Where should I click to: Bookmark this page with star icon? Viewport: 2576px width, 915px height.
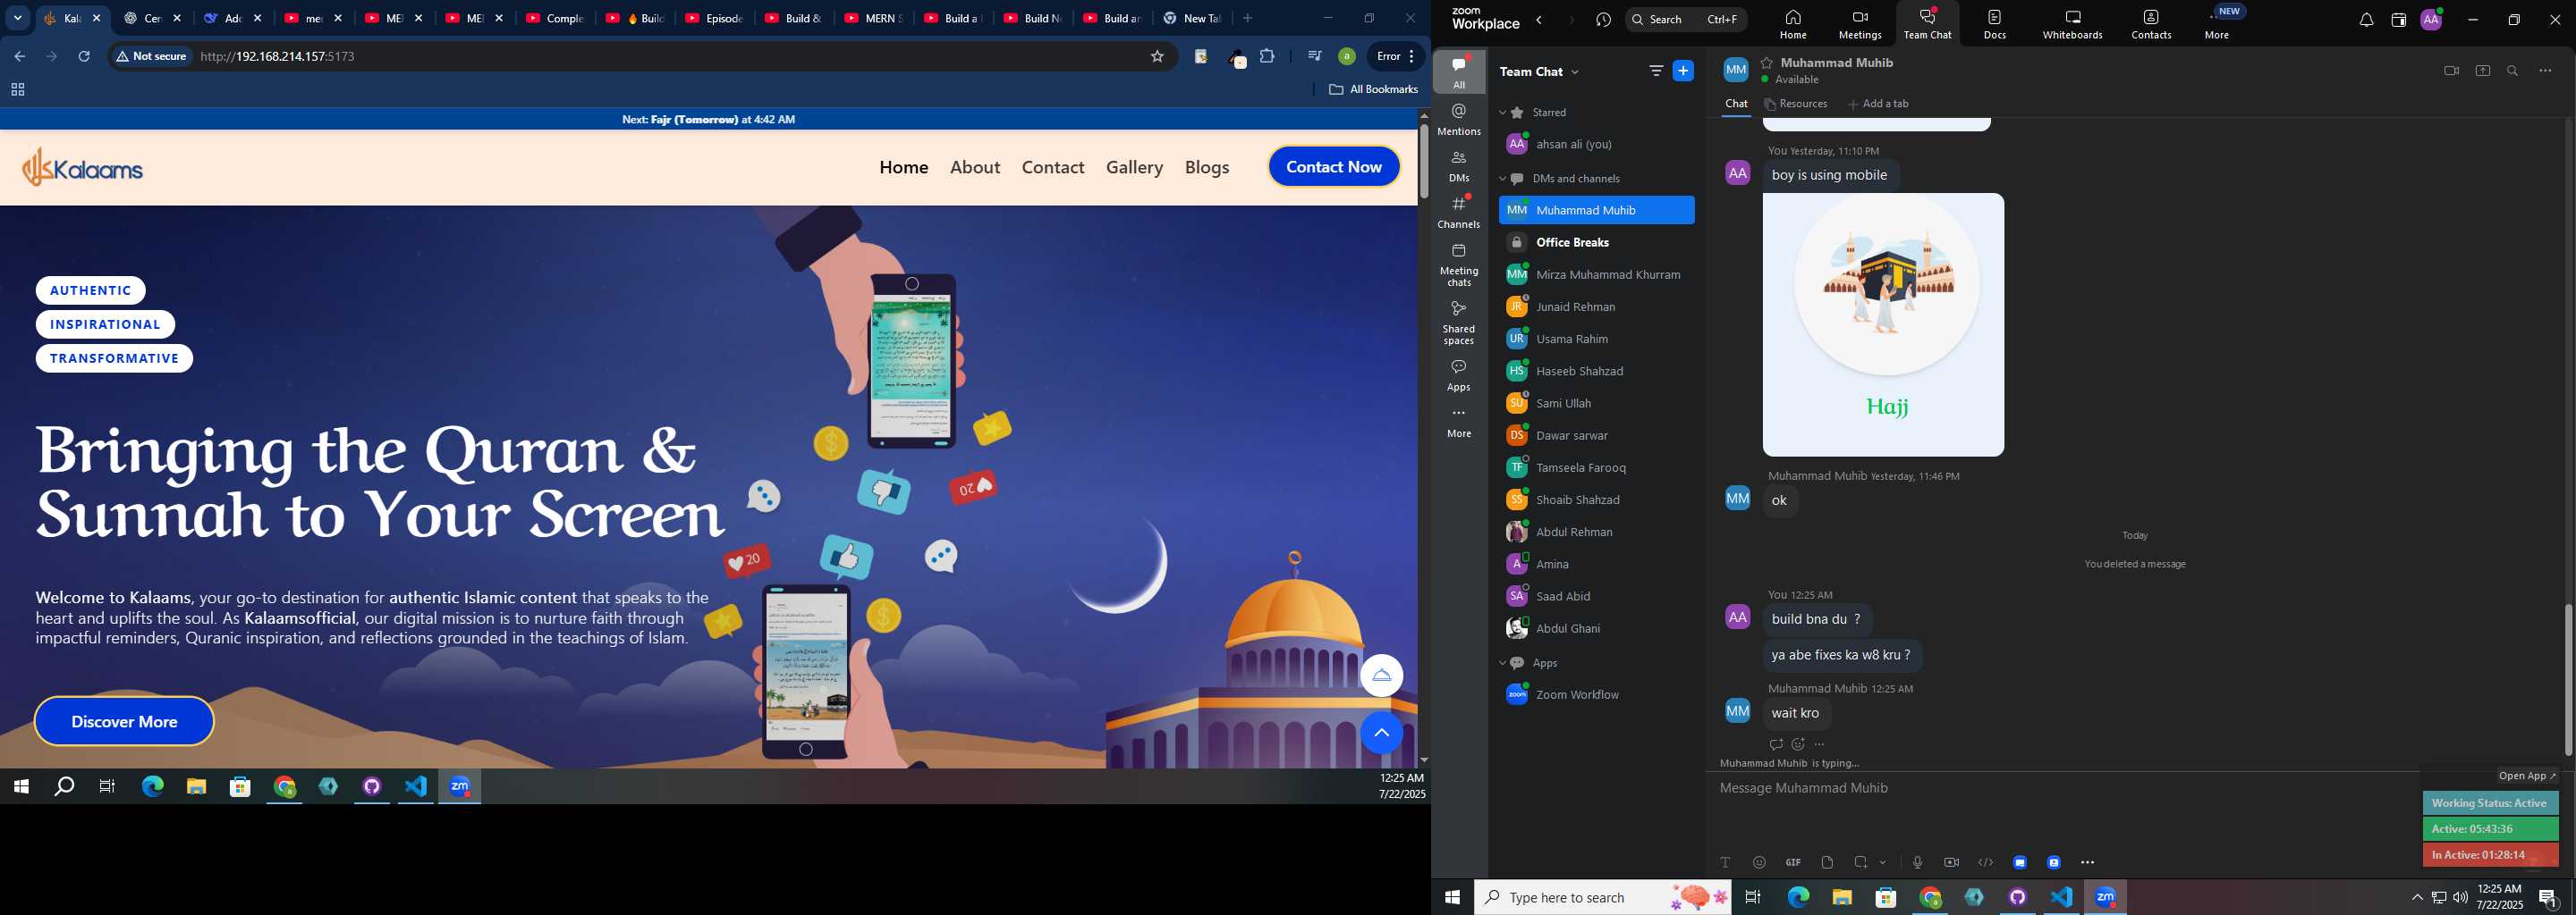(1157, 57)
